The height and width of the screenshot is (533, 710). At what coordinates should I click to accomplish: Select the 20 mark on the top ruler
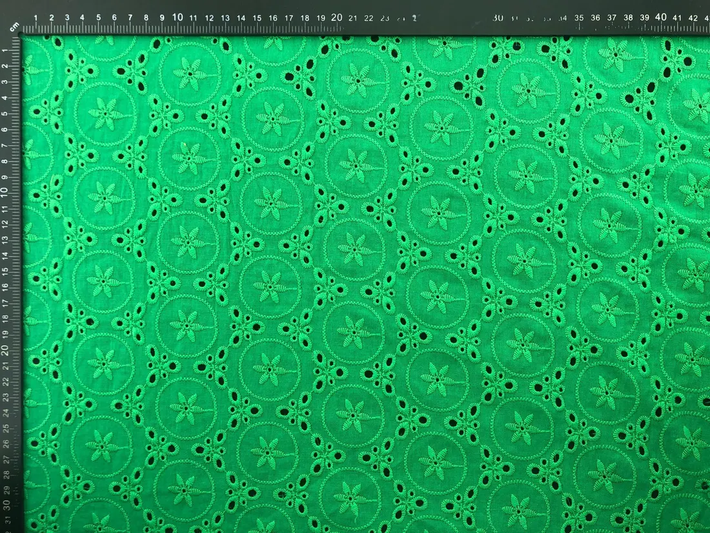pyautogui.click(x=336, y=17)
